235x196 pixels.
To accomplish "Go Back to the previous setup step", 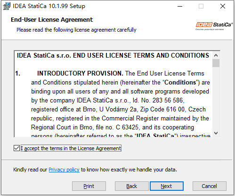I will pos(132,186).
